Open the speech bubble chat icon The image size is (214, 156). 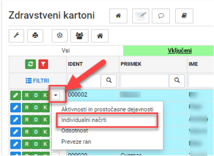point(161,16)
